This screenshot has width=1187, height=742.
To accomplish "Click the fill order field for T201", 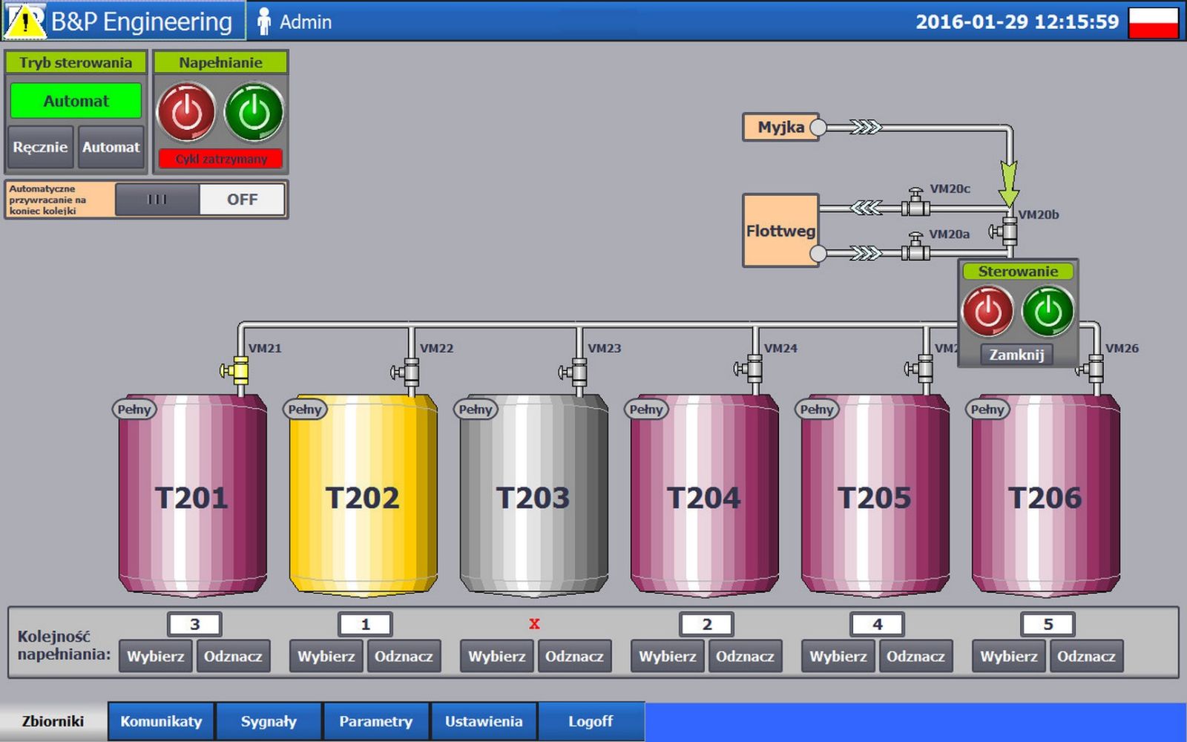I will tap(194, 624).
